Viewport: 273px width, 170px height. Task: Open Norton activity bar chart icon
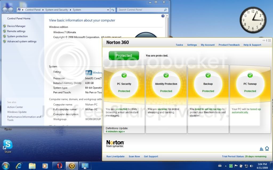261,149
